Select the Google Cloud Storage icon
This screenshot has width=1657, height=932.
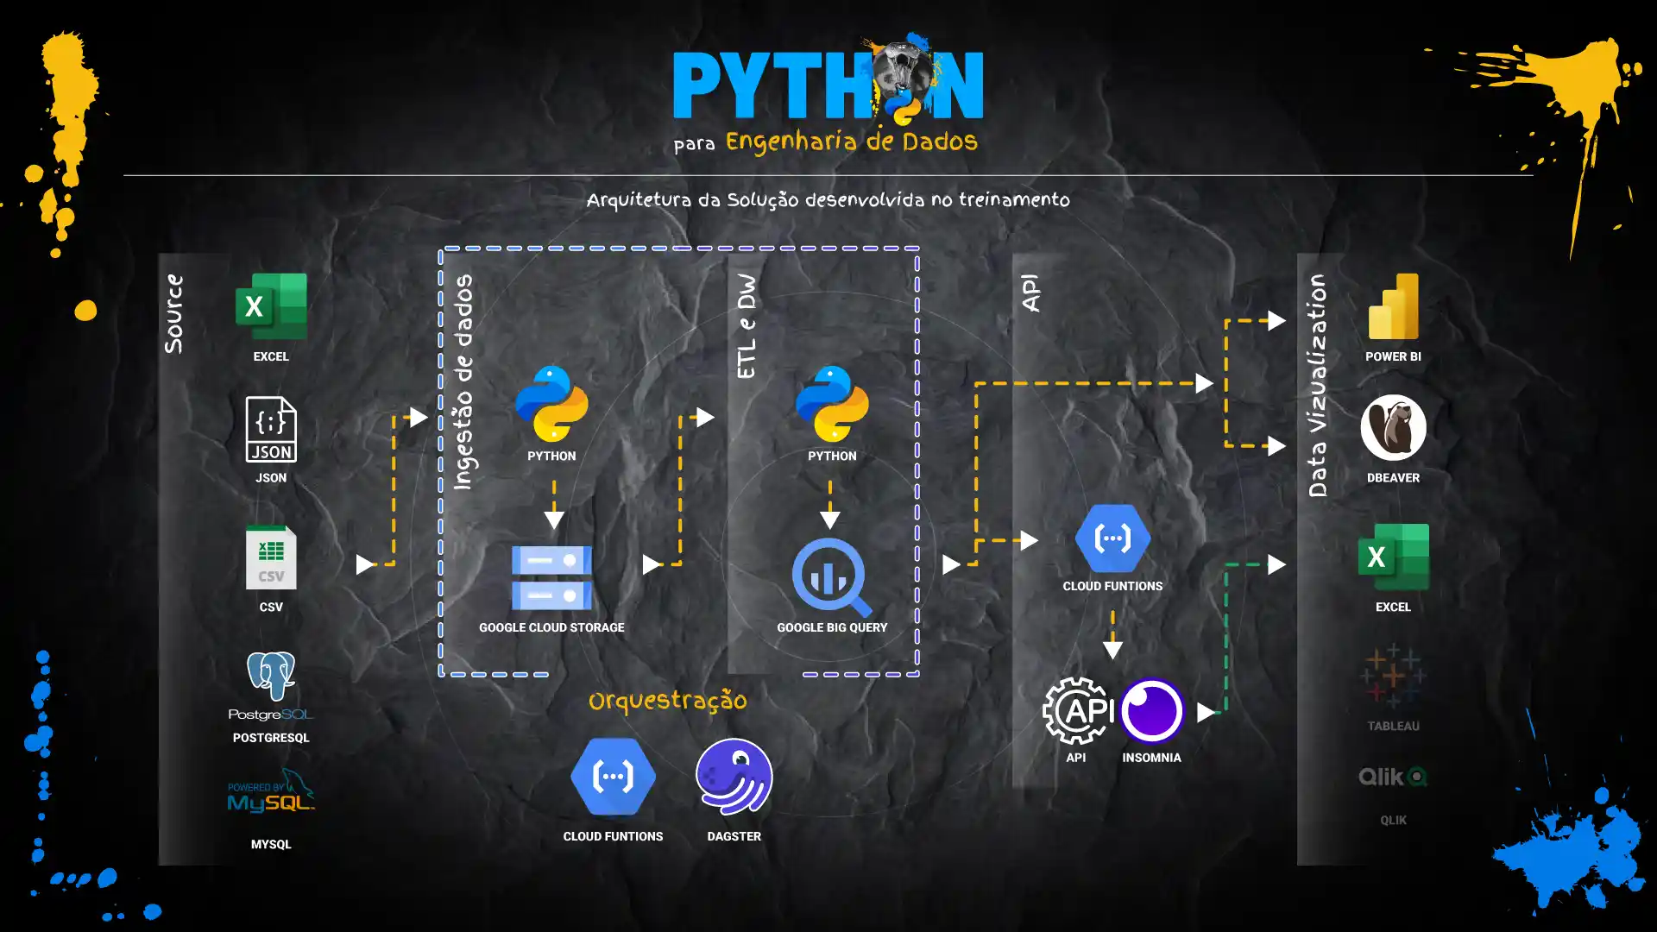click(x=551, y=572)
